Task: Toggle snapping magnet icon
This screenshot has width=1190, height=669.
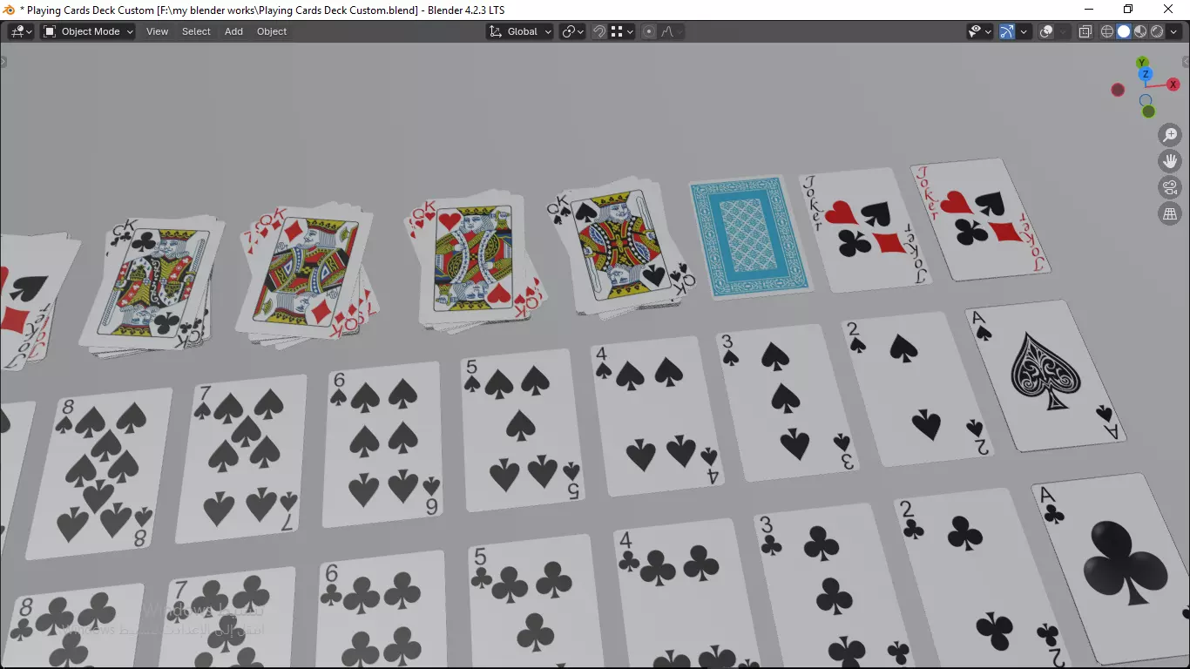Action: 599,31
